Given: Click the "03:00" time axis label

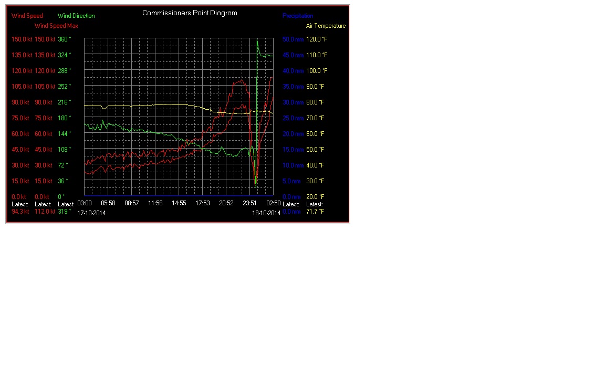Looking at the screenshot, I should click(85, 203).
